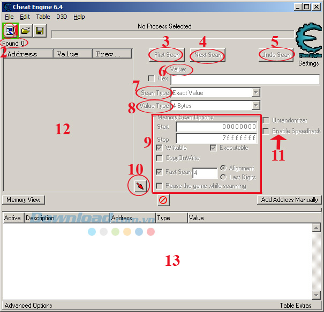Click the Undo Scan button

pyautogui.click(x=276, y=55)
